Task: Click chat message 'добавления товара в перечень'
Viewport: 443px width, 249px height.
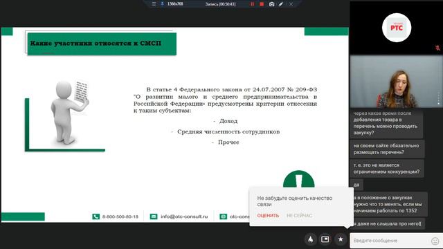Action: pyautogui.click(x=386, y=124)
